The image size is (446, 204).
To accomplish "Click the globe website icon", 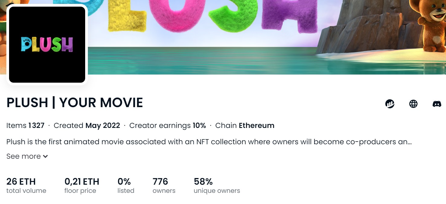I will (413, 104).
